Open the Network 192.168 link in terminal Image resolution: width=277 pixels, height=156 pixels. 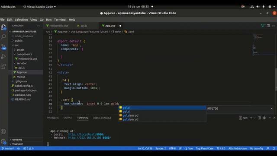(x=90, y=138)
